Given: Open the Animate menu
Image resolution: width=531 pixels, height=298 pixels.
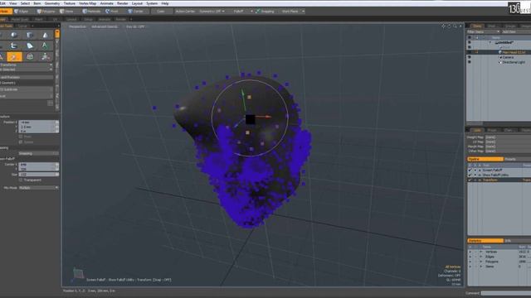Looking at the screenshot, I should 107,3.
